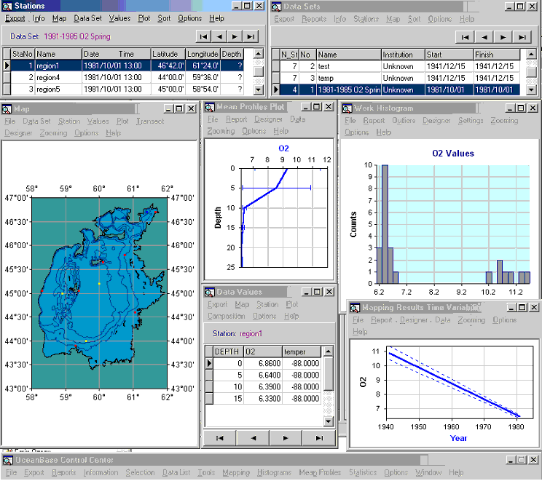Click the row selector for region1 station

tap(7, 66)
